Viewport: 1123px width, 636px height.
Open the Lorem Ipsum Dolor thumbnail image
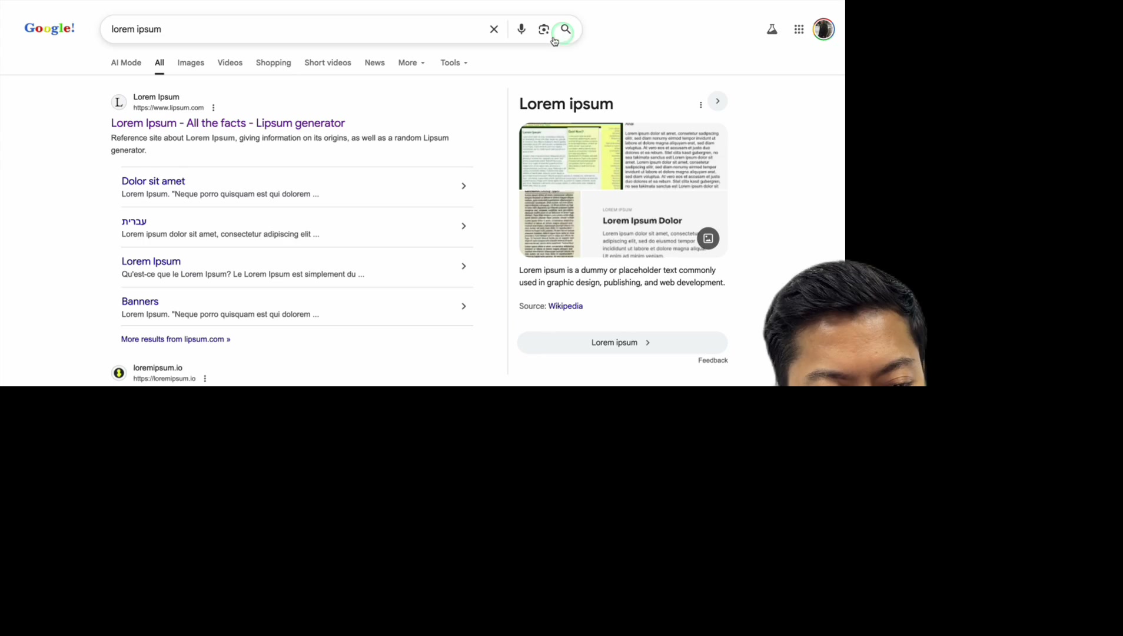(x=654, y=224)
